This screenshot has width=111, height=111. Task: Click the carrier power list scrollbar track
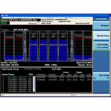click(x=34, y=84)
